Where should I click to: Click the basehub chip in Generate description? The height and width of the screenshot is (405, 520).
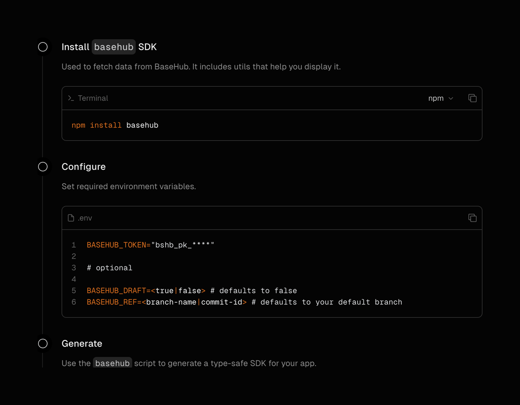(x=112, y=363)
